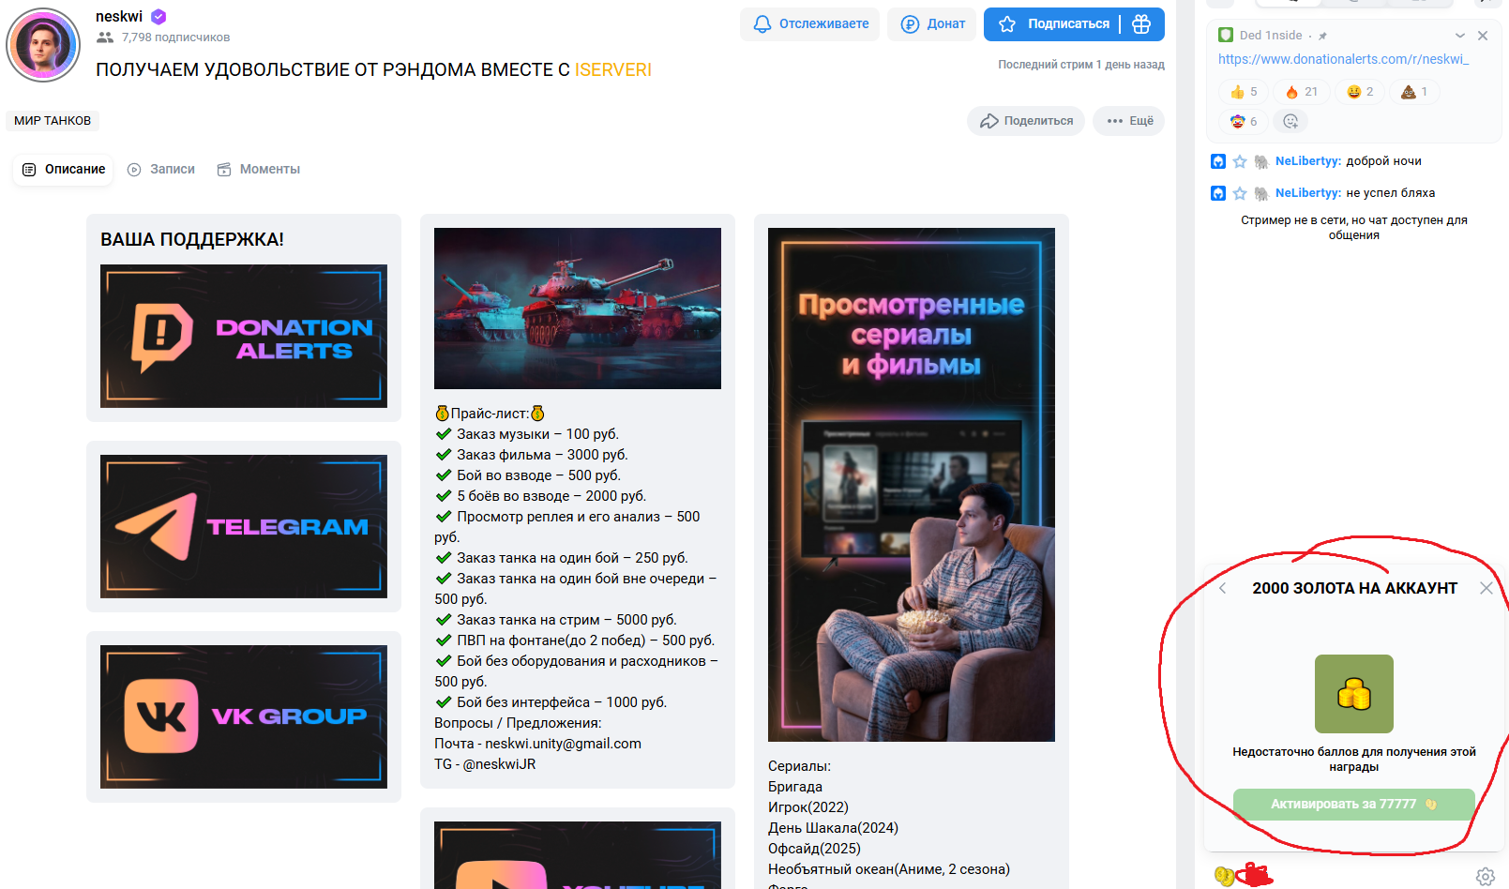Click the 'ВАША ПОДДЕРЖКА!' heading
1509x889 pixels.
192,240
